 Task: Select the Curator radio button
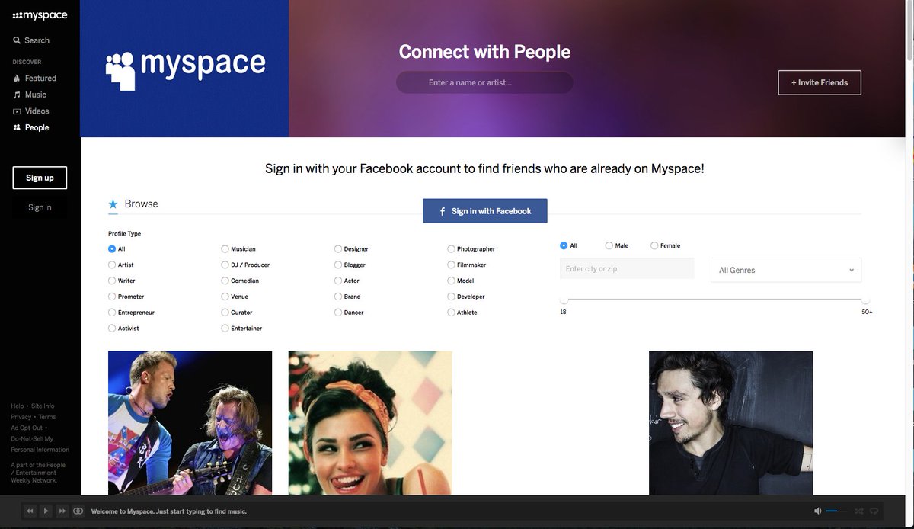pyautogui.click(x=225, y=313)
